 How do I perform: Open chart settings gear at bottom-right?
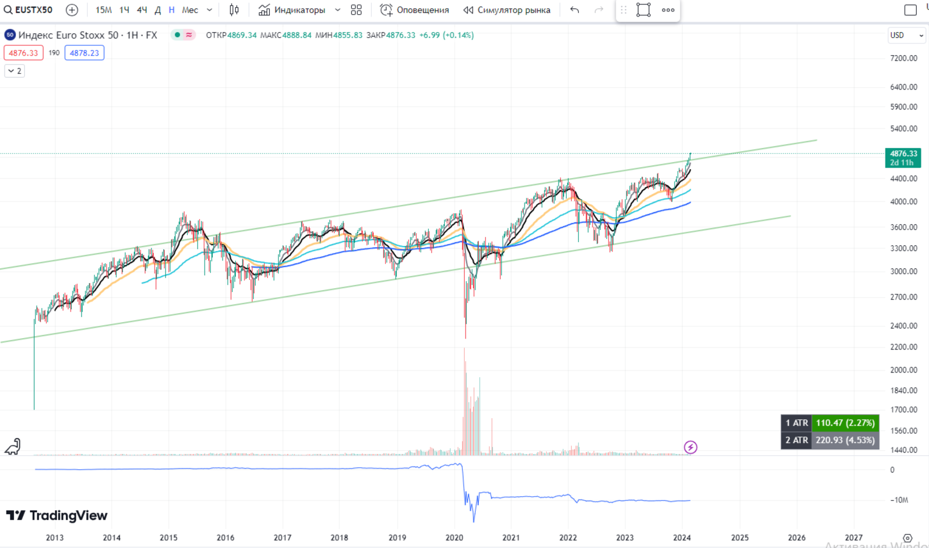907,538
